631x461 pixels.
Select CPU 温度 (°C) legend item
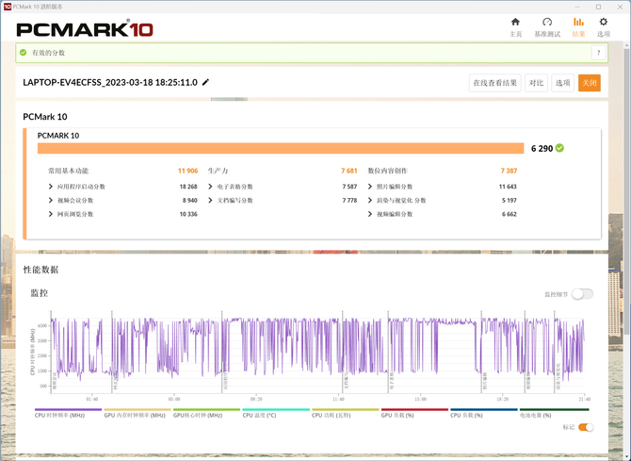(x=276, y=413)
